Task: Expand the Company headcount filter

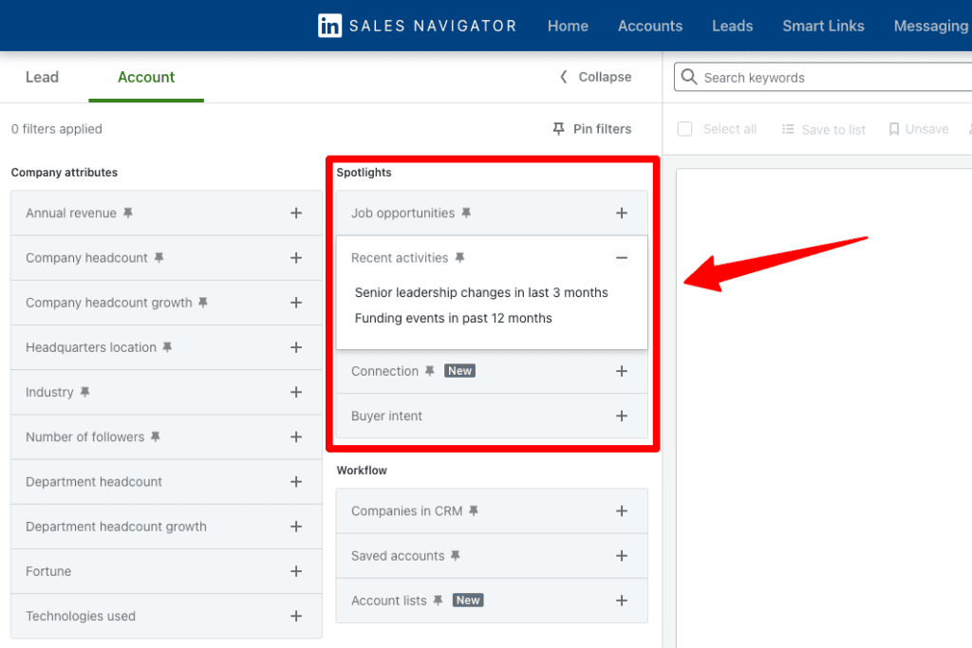Action: pyautogui.click(x=296, y=257)
